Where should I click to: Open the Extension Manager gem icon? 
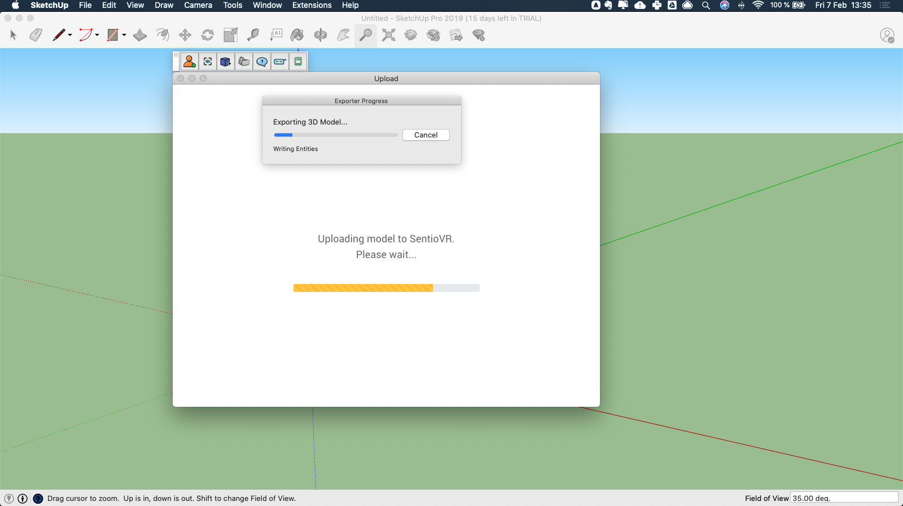(479, 35)
